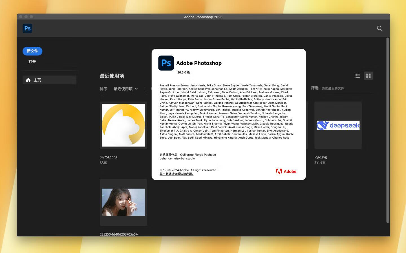Click the 2个月前 timestamp

click(x=320, y=162)
